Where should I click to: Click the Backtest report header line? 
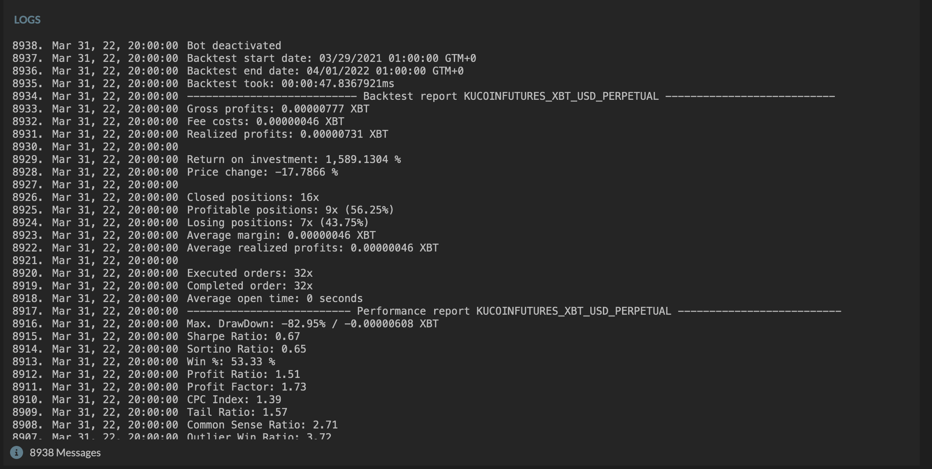(424, 96)
